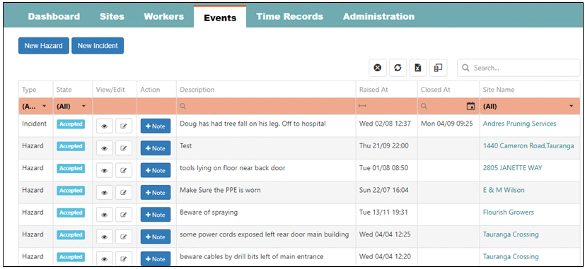Open the Closed At calendar picker
585x269 pixels.
pyautogui.click(x=471, y=106)
